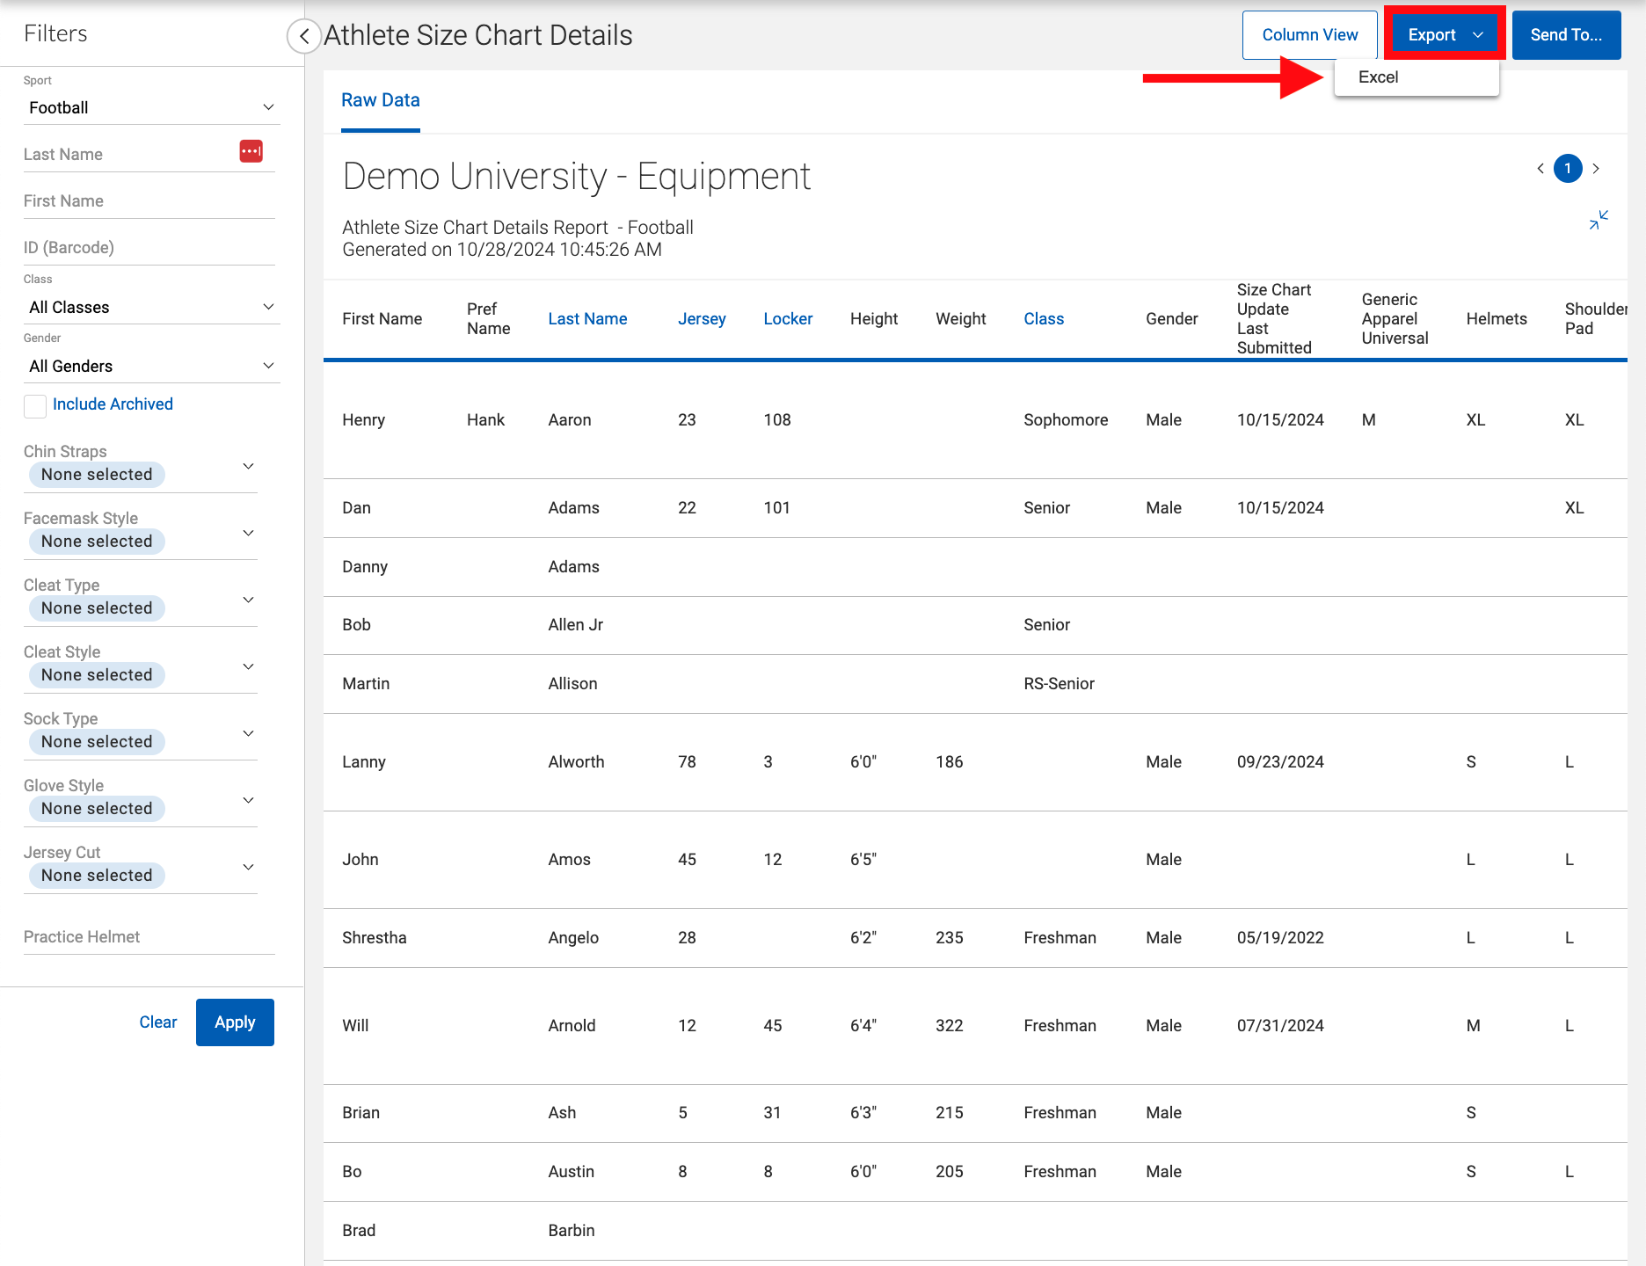This screenshot has height=1266, width=1646.
Task: Click the Amos last name cell
Action: 569,860
